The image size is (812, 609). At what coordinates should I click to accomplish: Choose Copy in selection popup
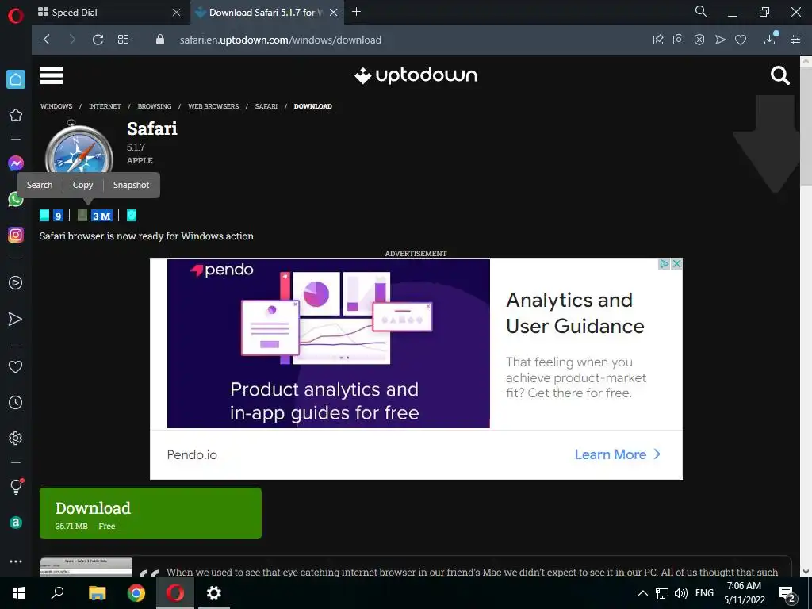coord(82,185)
